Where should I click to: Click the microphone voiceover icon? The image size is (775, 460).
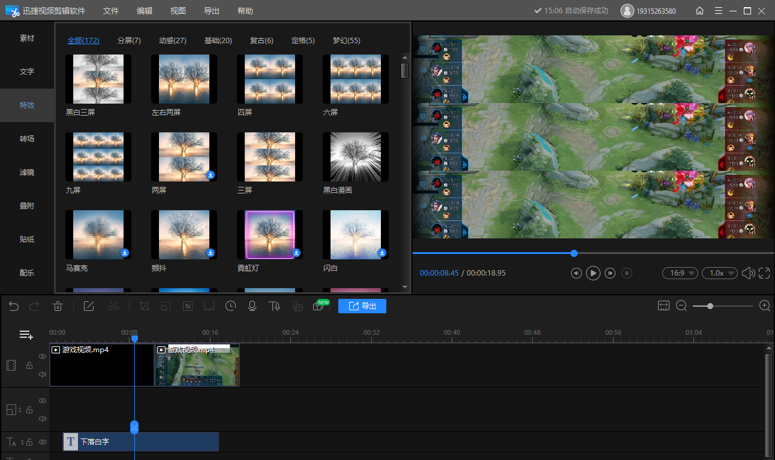click(253, 306)
